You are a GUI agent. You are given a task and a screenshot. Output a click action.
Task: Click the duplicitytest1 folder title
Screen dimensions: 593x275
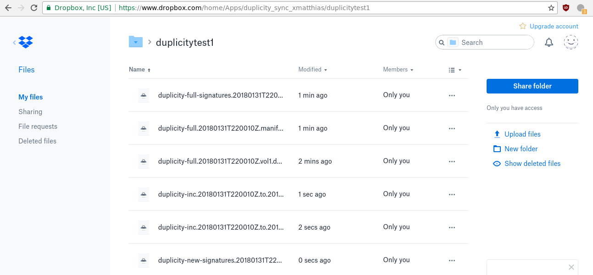click(185, 43)
